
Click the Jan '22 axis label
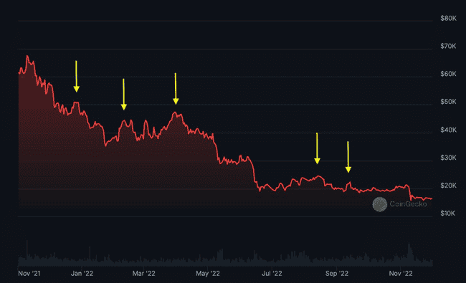[x=82, y=274]
